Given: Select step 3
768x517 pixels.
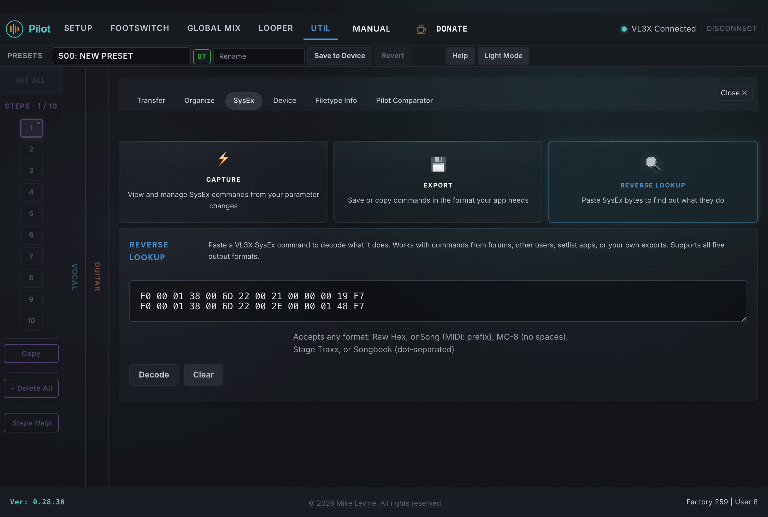Looking at the screenshot, I should [x=31, y=171].
